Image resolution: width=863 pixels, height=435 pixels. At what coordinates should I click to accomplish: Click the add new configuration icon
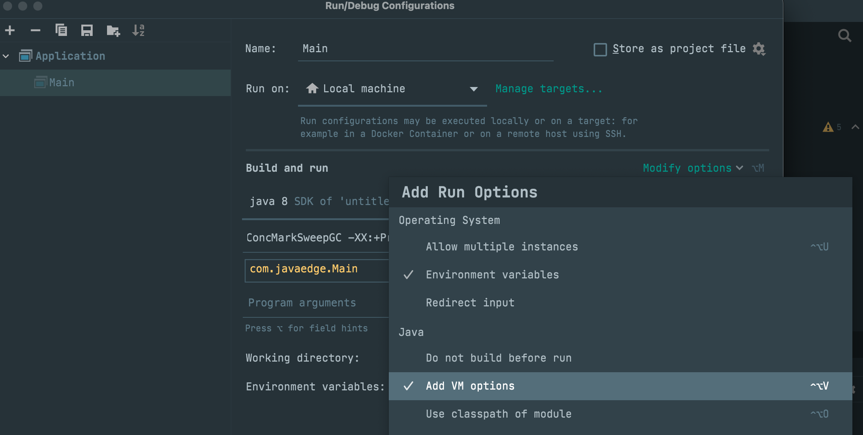[11, 30]
